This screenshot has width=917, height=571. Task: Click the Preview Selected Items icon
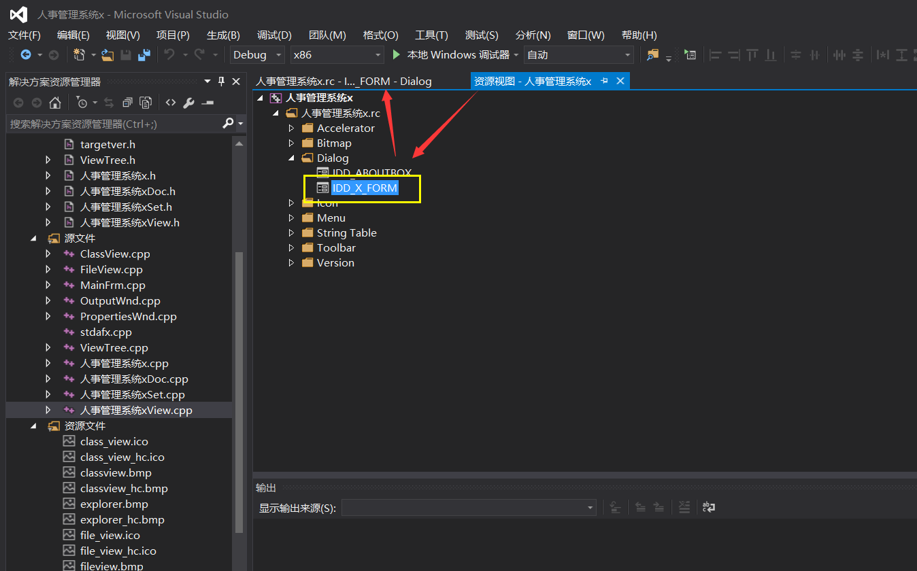[208, 103]
